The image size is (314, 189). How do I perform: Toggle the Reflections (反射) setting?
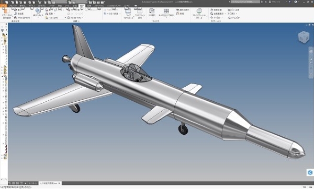(50, 14)
